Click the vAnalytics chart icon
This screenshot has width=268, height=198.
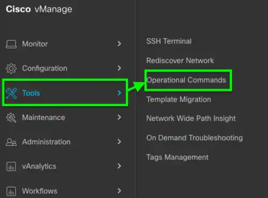point(11,166)
